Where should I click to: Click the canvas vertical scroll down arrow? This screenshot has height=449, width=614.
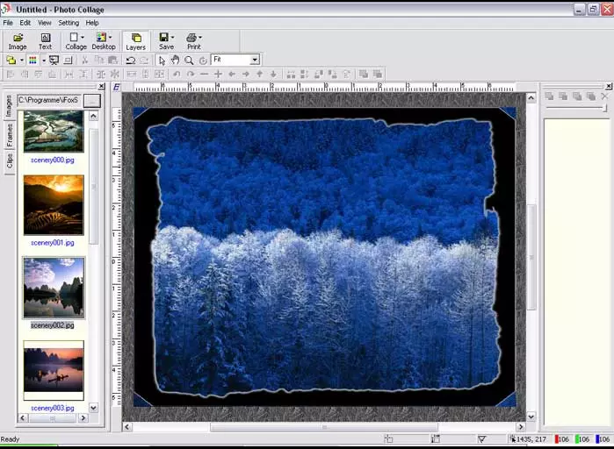pos(531,417)
